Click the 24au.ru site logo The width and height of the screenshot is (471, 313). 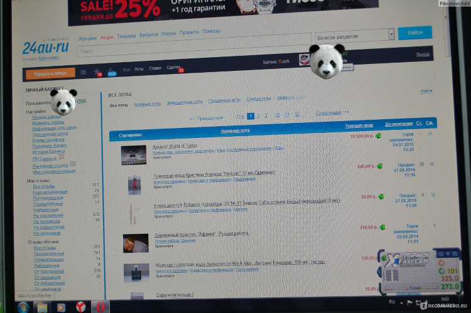[x=46, y=48]
